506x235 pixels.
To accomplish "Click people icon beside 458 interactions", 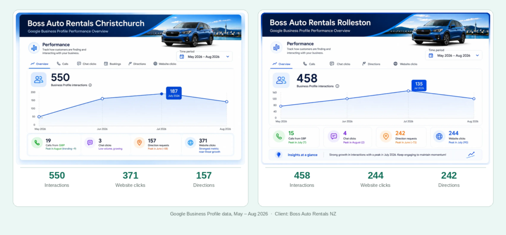I will (x=281, y=80).
